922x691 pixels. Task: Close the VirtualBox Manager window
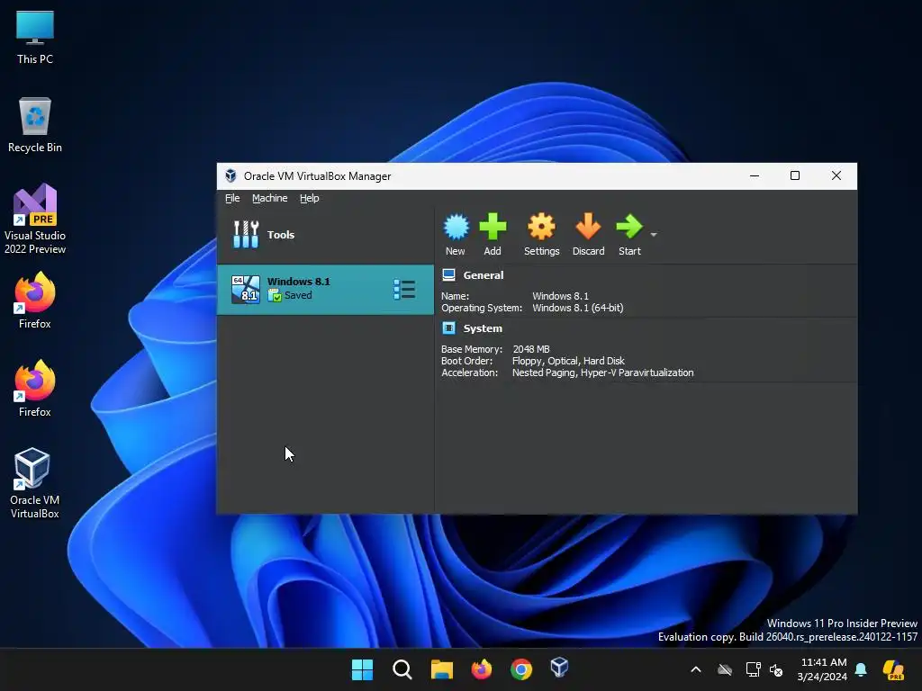tap(836, 175)
